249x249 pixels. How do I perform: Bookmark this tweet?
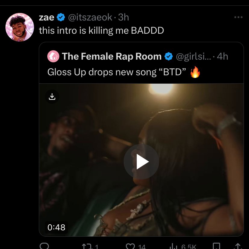tap(216, 246)
